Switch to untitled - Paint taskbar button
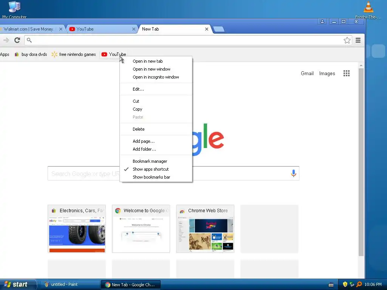387x290 pixels. [70, 285]
